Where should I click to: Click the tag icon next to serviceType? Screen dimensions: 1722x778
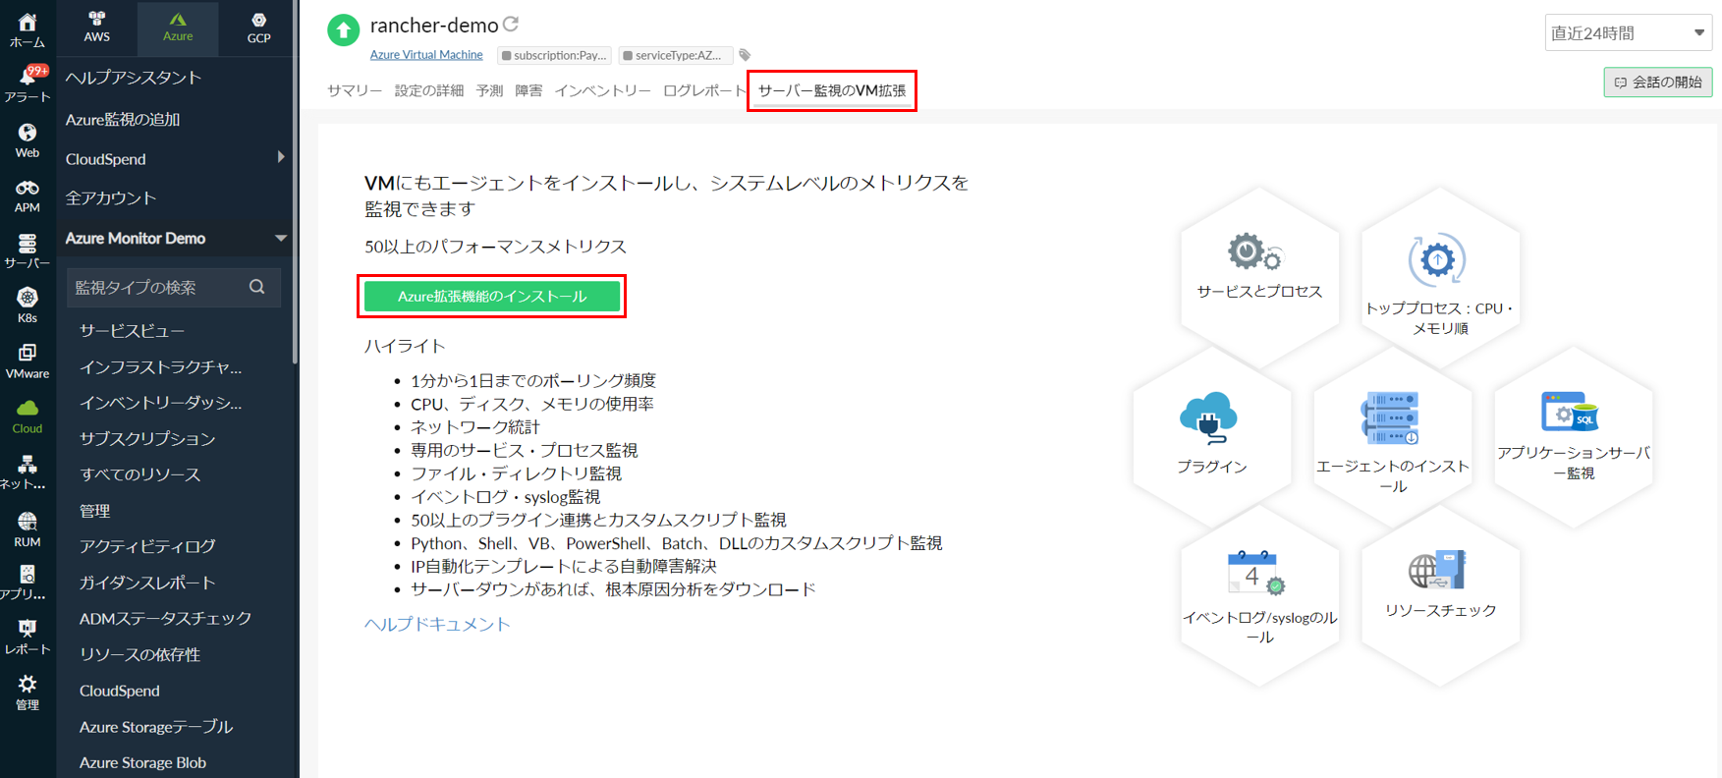(x=745, y=55)
